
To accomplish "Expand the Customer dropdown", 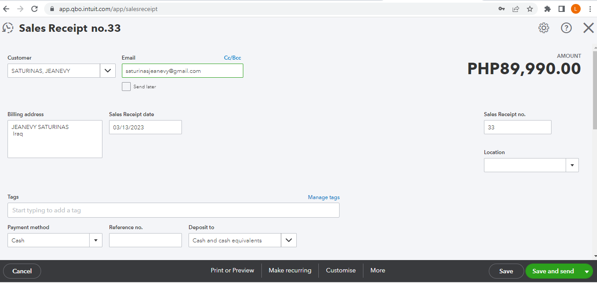I will coord(108,71).
